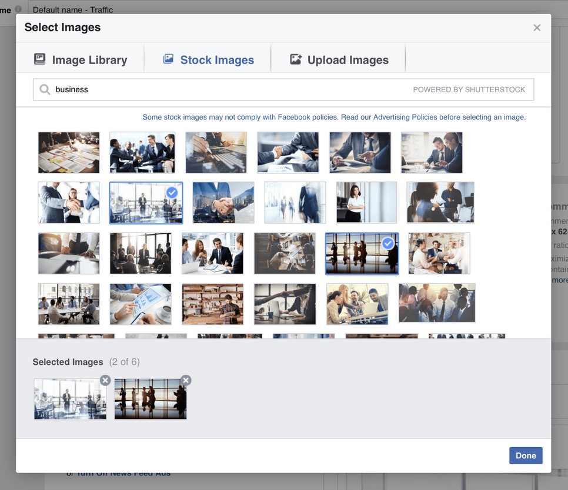Select the man in workshop shelves image
This screenshot has width=568, height=490.
click(213, 304)
